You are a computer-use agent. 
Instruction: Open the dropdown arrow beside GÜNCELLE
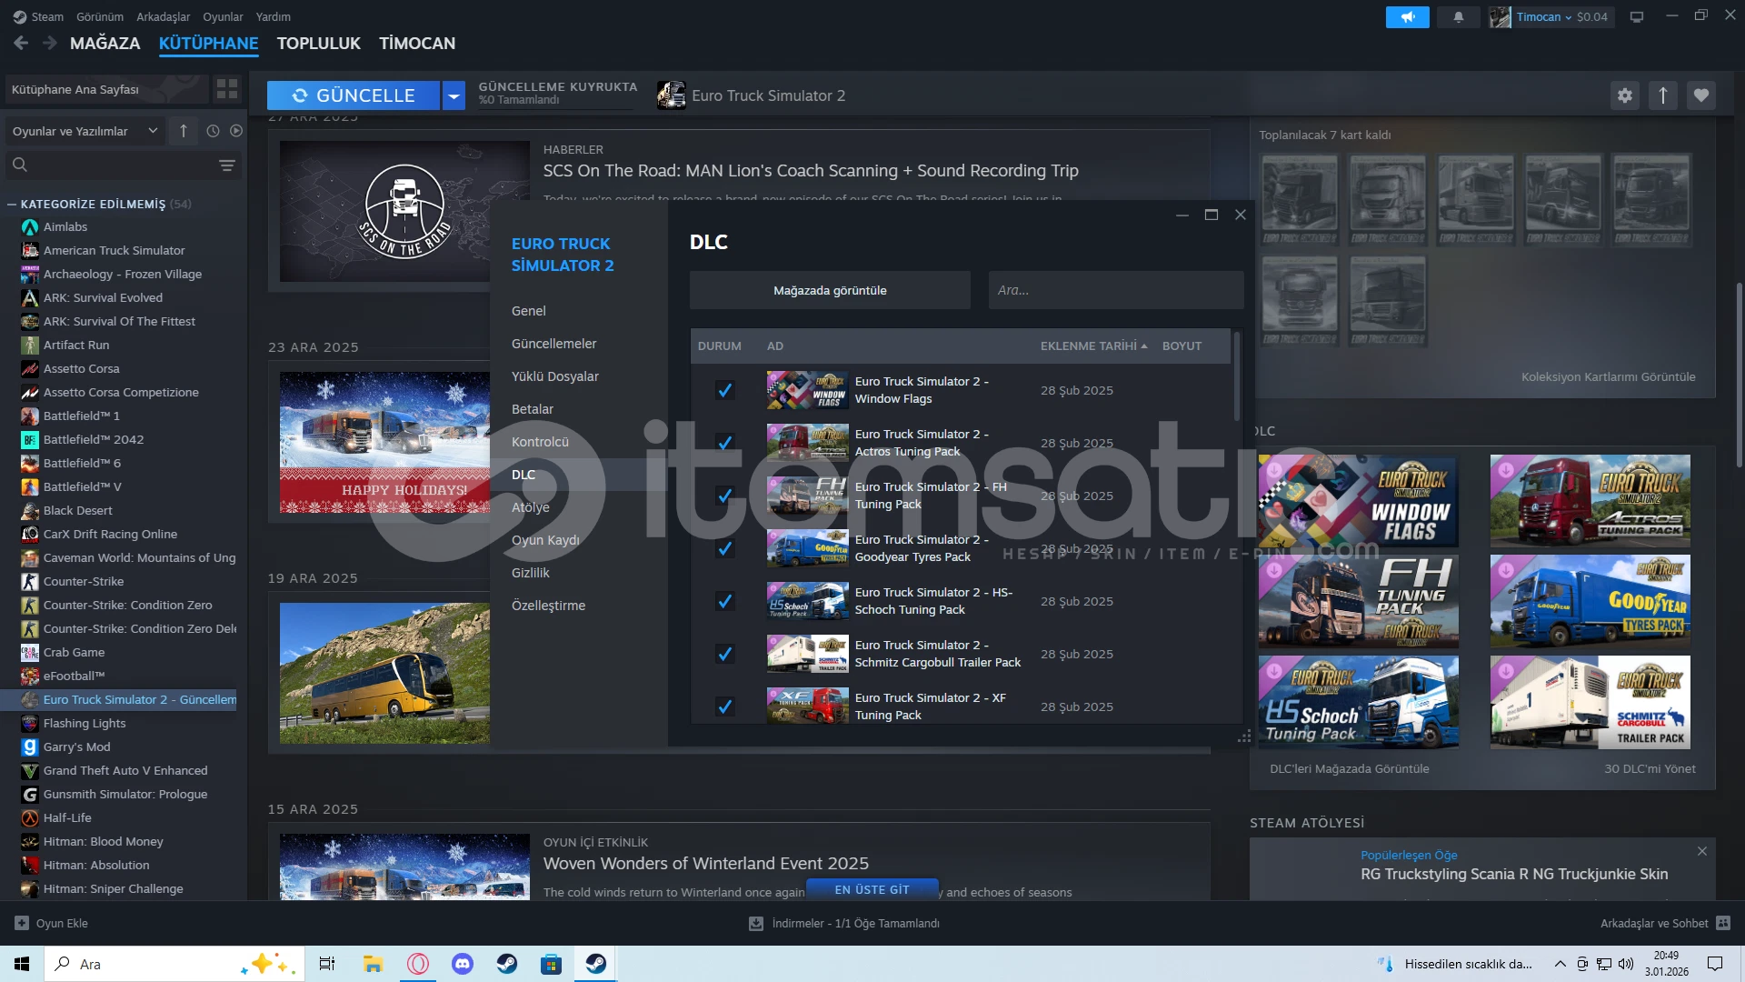tap(454, 95)
